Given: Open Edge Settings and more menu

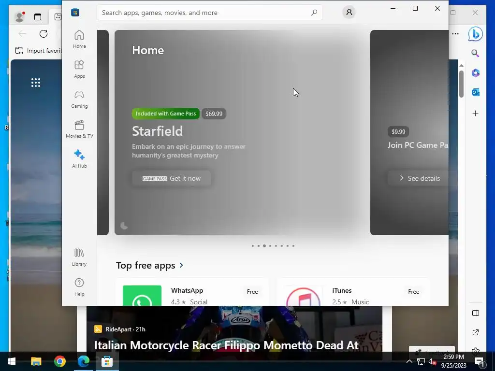Looking at the screenshot, I should tap(455, 34).
